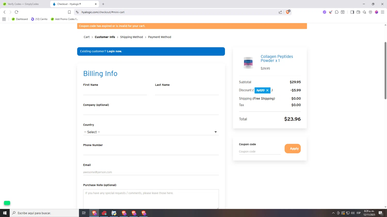Click the ESP language indicator
Image resolution: width=387 pixels, height=217 pixels.
pyautogui.click(x=359, y=213)
